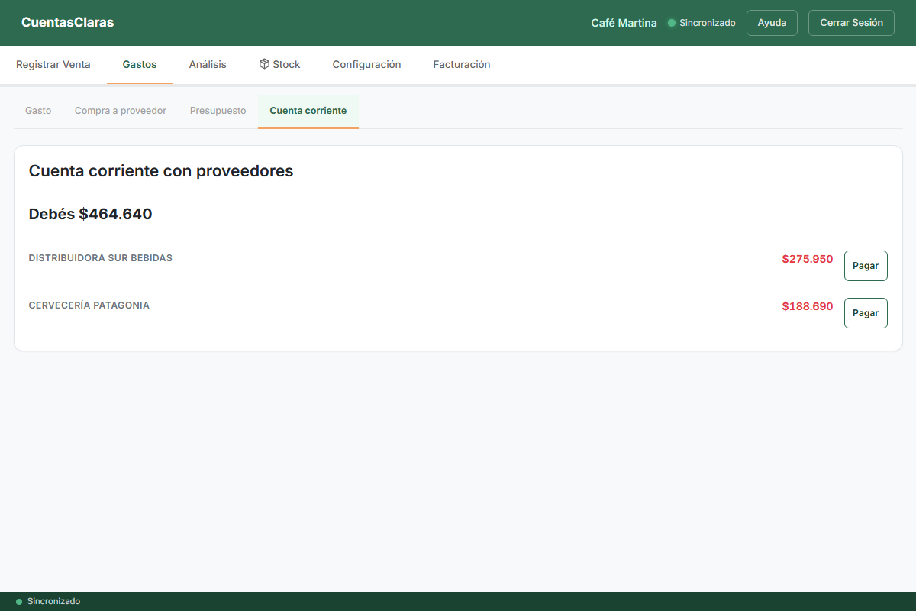The width and height of the screenshot is (916, 611).
Task: Click the CERVECERÍA PATAGONIA supplier name
Action: coord(89,305)
